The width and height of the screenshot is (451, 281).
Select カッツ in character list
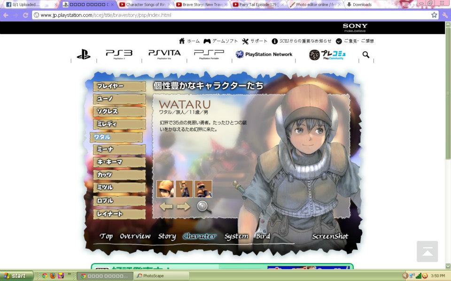(119, 175)
